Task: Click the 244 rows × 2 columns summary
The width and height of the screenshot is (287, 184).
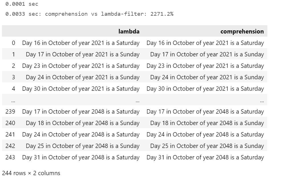Action: 31,173
